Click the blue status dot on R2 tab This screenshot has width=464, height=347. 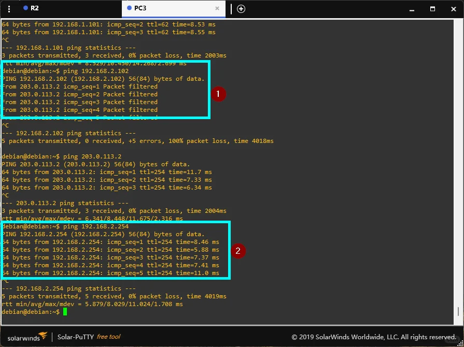pyautogui.click(x=25, y=8)
